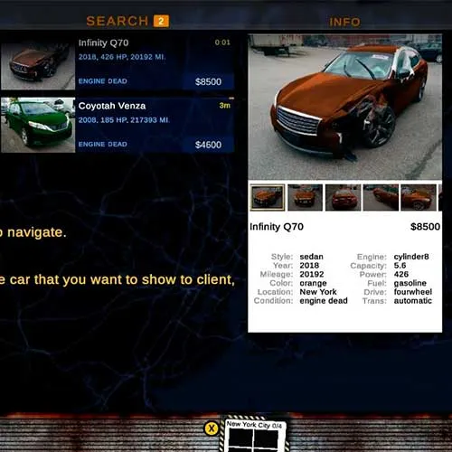Click the ENGINE DEAD label of the Infinity listing
Image resolution: width=452 pixels, height=452 pixels.
pyautogui.click(x=102, y=81)
